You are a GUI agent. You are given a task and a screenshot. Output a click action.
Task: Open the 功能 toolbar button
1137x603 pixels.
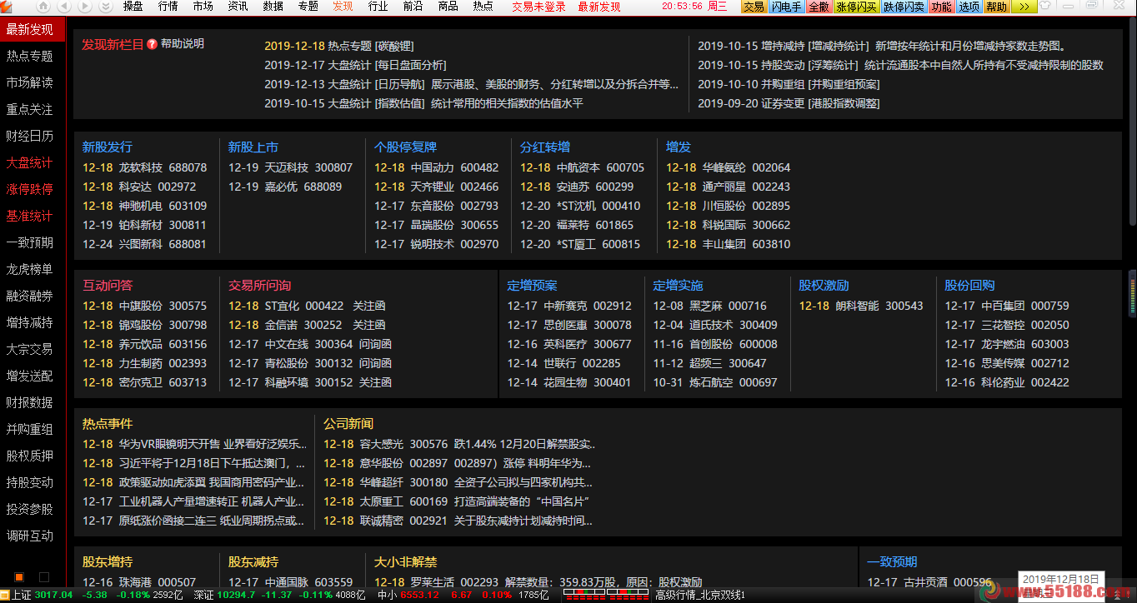(941, 7)
